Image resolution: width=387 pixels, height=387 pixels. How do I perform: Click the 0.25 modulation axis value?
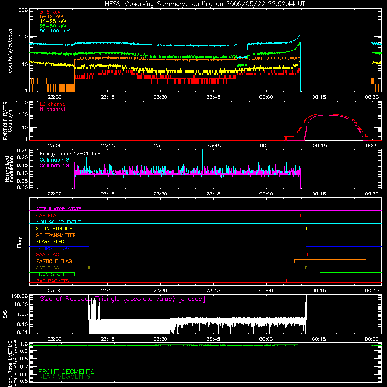[22, 151]
